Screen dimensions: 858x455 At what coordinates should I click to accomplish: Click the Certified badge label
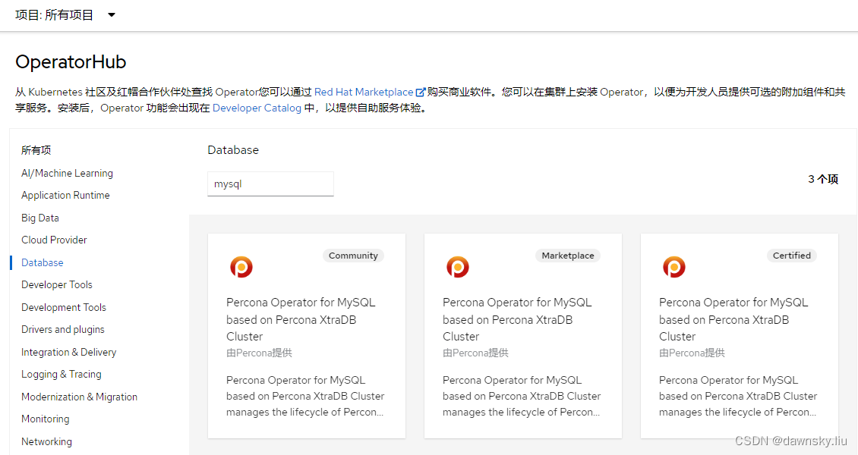[791, 256]
